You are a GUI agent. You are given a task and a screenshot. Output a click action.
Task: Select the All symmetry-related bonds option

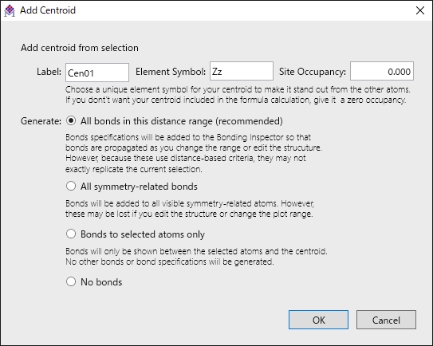click(132, 187)
